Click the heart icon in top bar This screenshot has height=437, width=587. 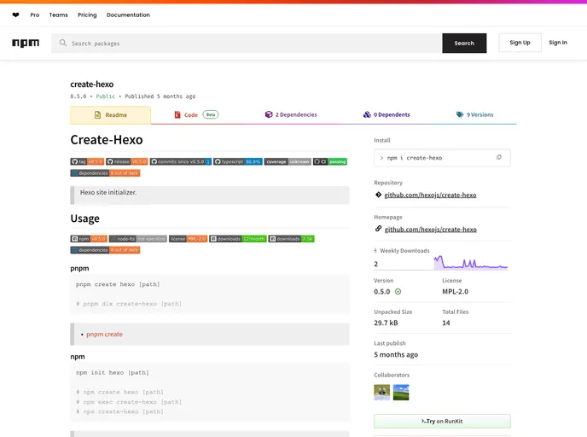pos(15,15)
